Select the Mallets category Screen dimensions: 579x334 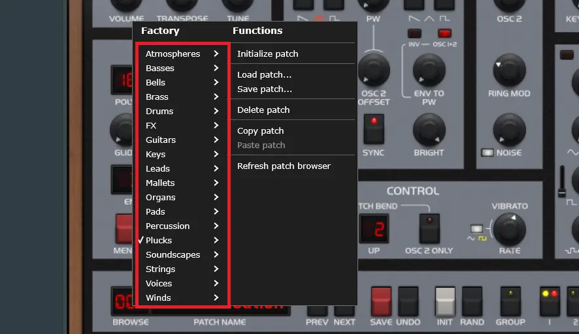click(x=182, y=183)
